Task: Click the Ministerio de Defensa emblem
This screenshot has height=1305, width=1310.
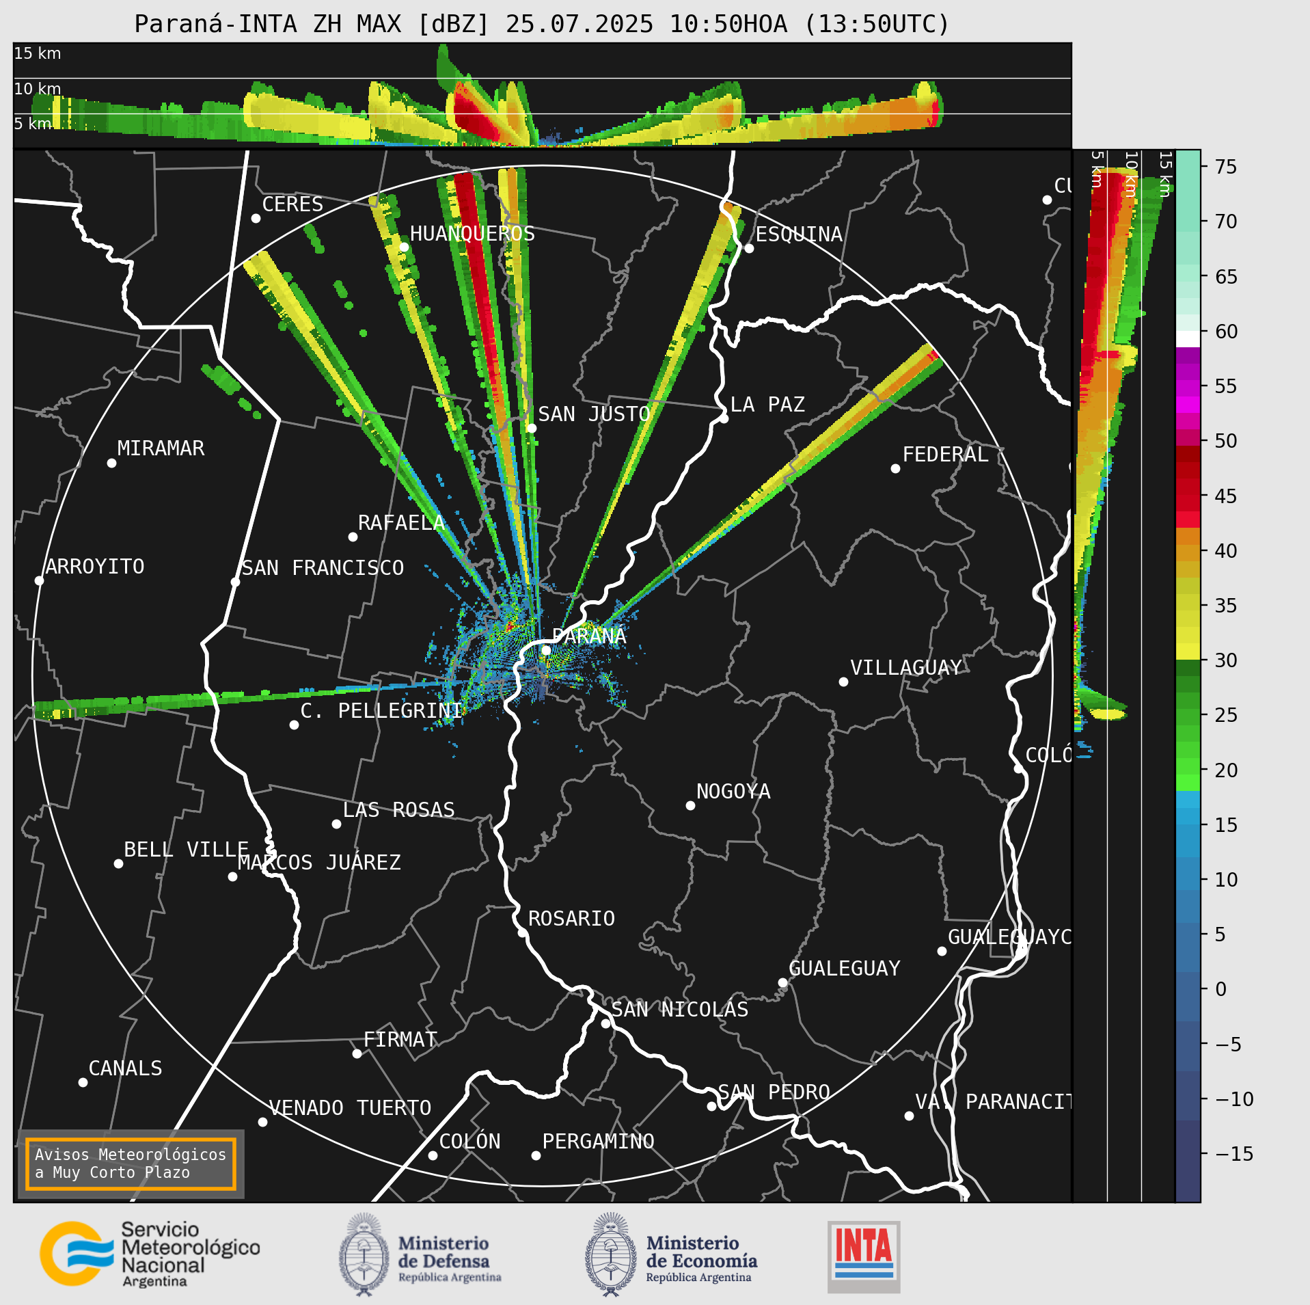Action: tap(364, 1254)
